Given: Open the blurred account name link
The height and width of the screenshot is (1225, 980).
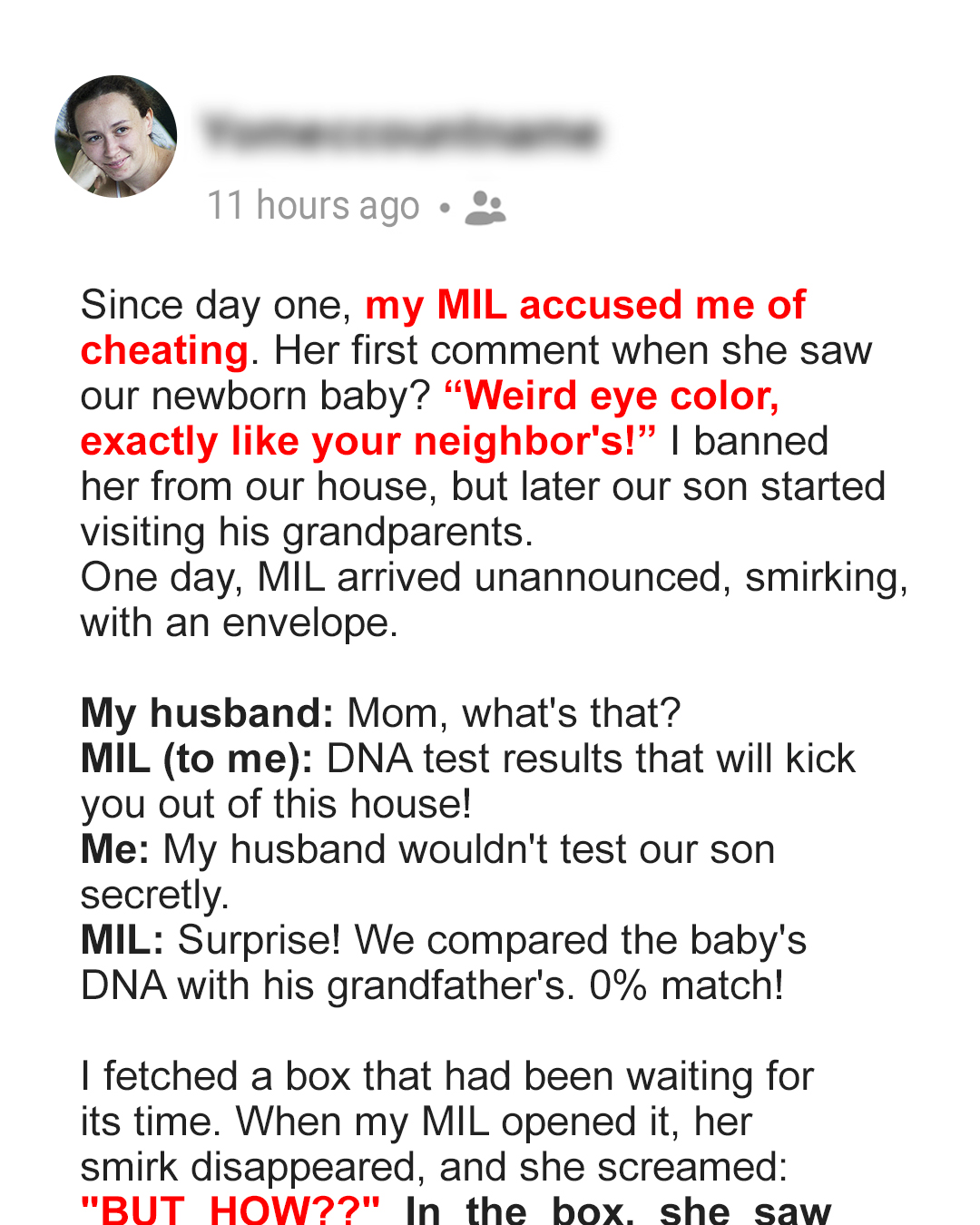Looking at the screenshot, I should [x=401, y=132].
